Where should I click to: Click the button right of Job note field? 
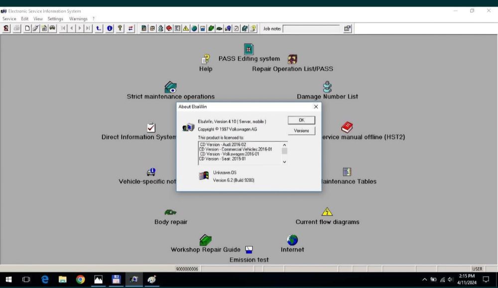[x=348, y=28]
